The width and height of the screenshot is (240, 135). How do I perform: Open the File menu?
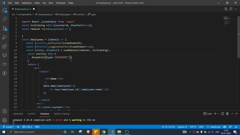pyautogui.click(x=10, y=3)
